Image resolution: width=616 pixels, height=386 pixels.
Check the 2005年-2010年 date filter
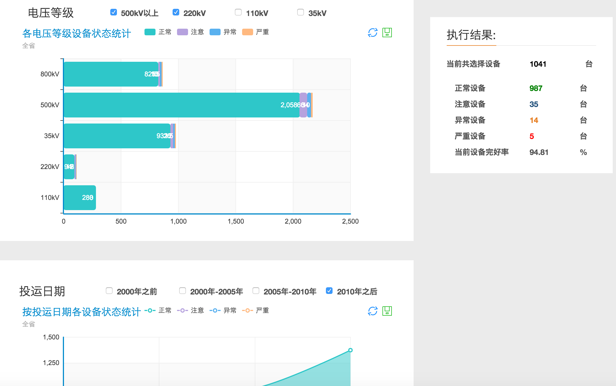[x=256, y=291]
